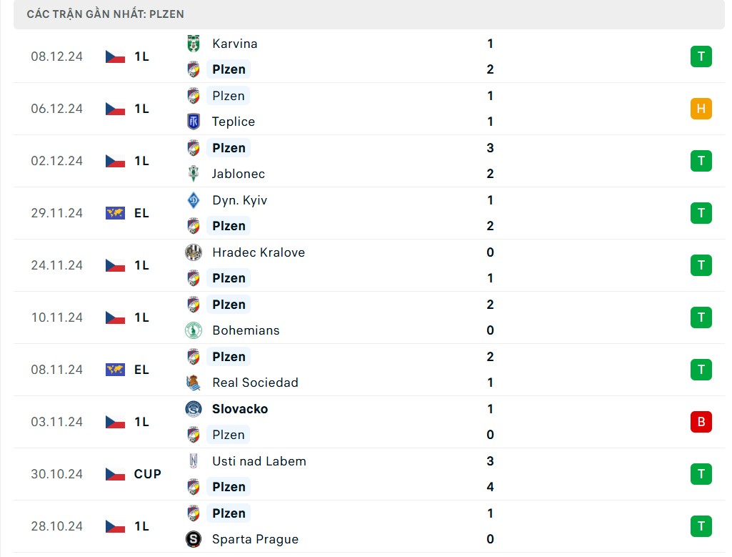732x557 pixels.
Task: Click the Hradec Kralove crest icon
Action: 193,252
